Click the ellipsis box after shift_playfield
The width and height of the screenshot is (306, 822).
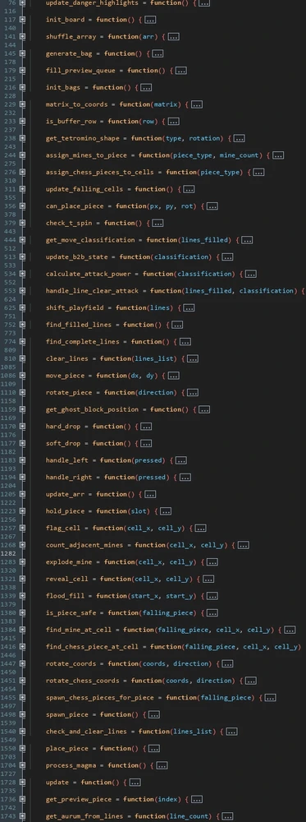tap(189, 307)
